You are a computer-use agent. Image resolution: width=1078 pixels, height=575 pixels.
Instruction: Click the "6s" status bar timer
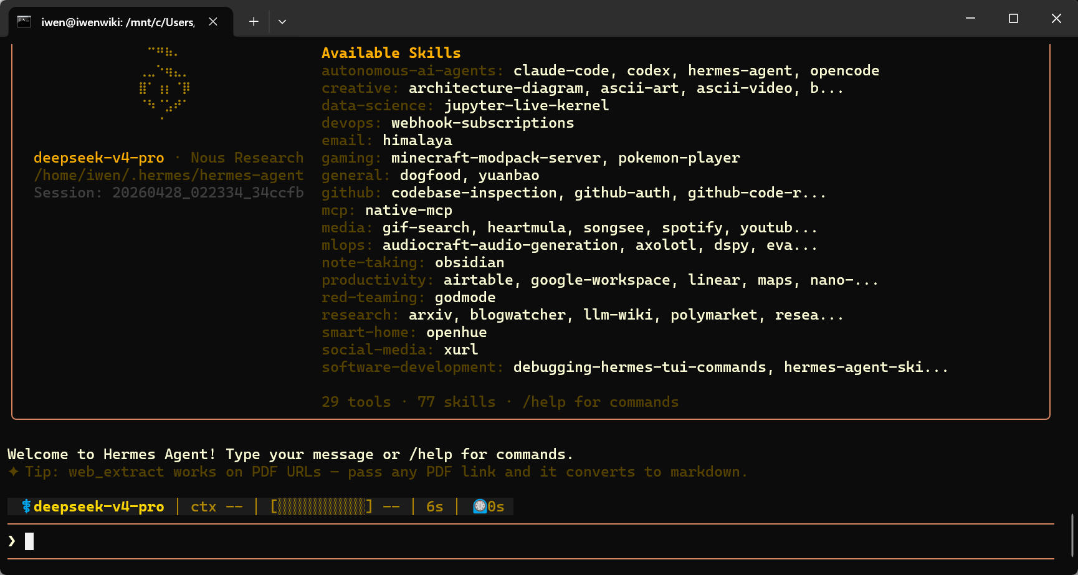435,506
